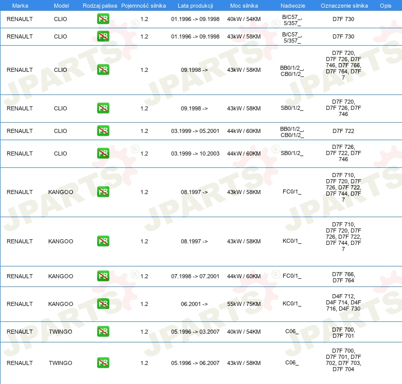Click the D7F 702, D7F 703, D7F 704 cell
This screenshot has height=384, width=402.
[343, 360]
